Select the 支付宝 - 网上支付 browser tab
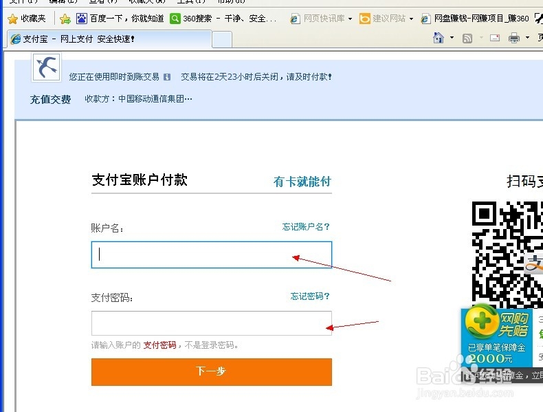The image size is (543, 412). (109, 39)
